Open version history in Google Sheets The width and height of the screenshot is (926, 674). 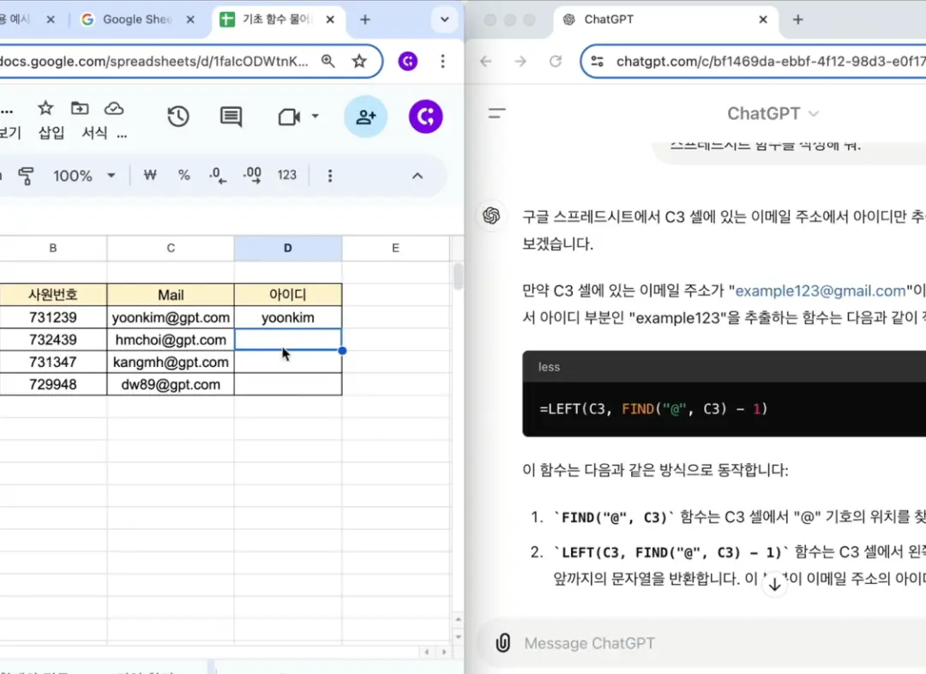pyautogui.click(x=177, y=117)
